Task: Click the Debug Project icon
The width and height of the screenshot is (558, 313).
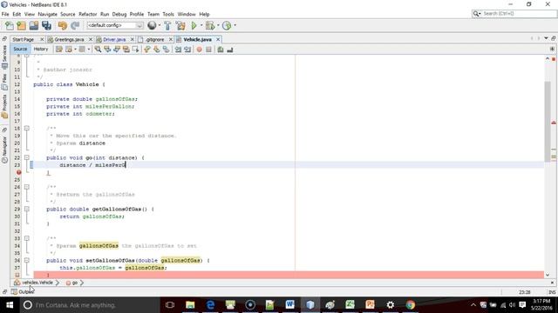Action: tap(210, 25)
